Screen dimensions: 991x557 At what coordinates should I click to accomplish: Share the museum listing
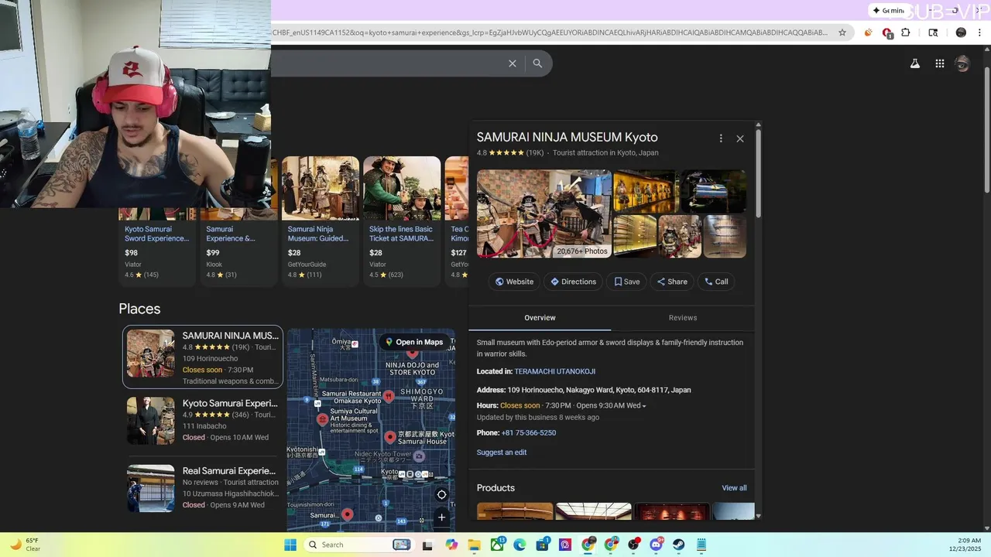coord(672,282)
